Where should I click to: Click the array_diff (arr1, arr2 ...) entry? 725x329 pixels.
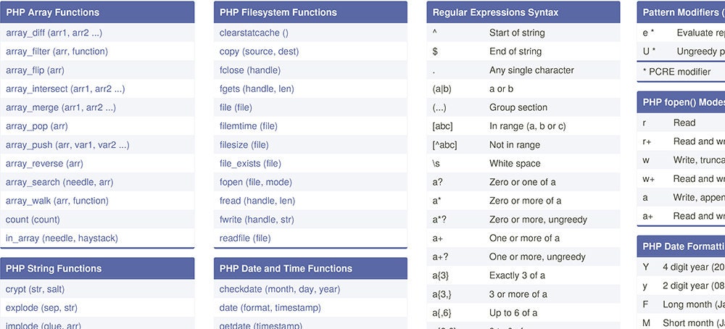pos(97,33)
